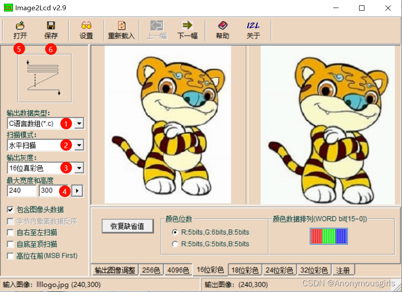Select R:5bits,G:5bits,B:5bits radio option
Image resolution: width=402 pixels, height=292 pixels.
pos(175,244)
